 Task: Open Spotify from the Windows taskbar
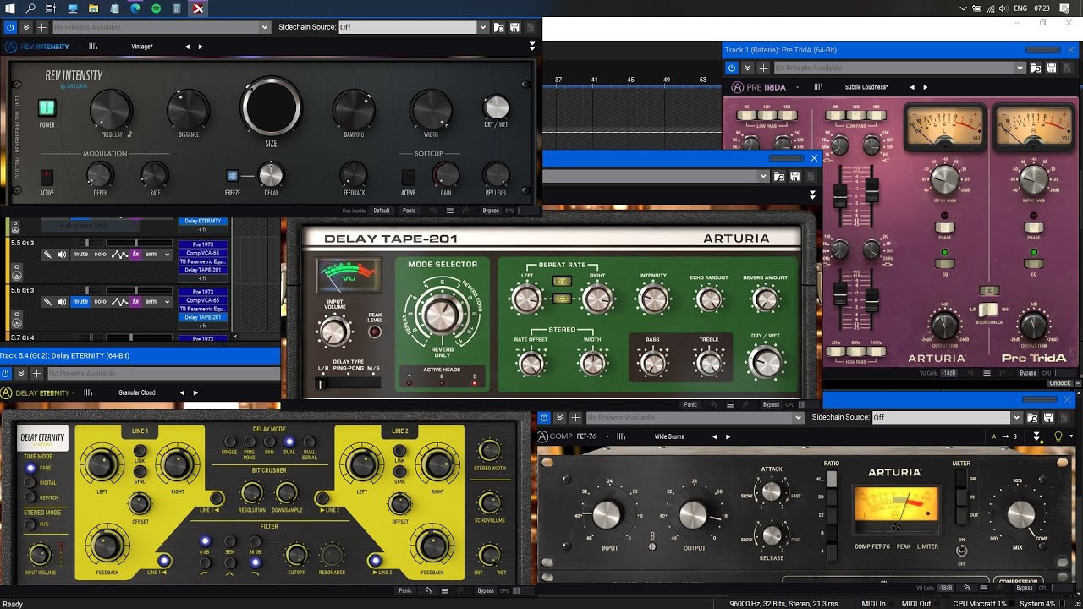[x=157, y=8]
